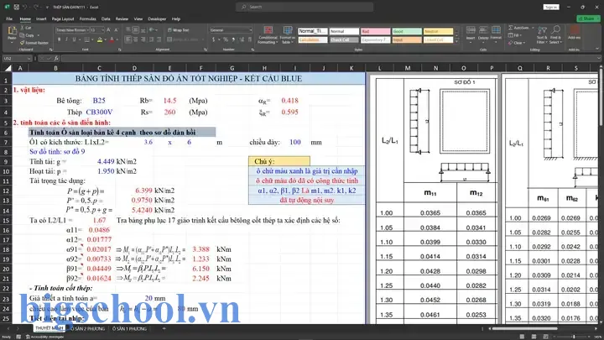Switch to Page Layout ribbon tab
Image resolution: width=604 pixels, height=340 pixels.
point(63,18)
